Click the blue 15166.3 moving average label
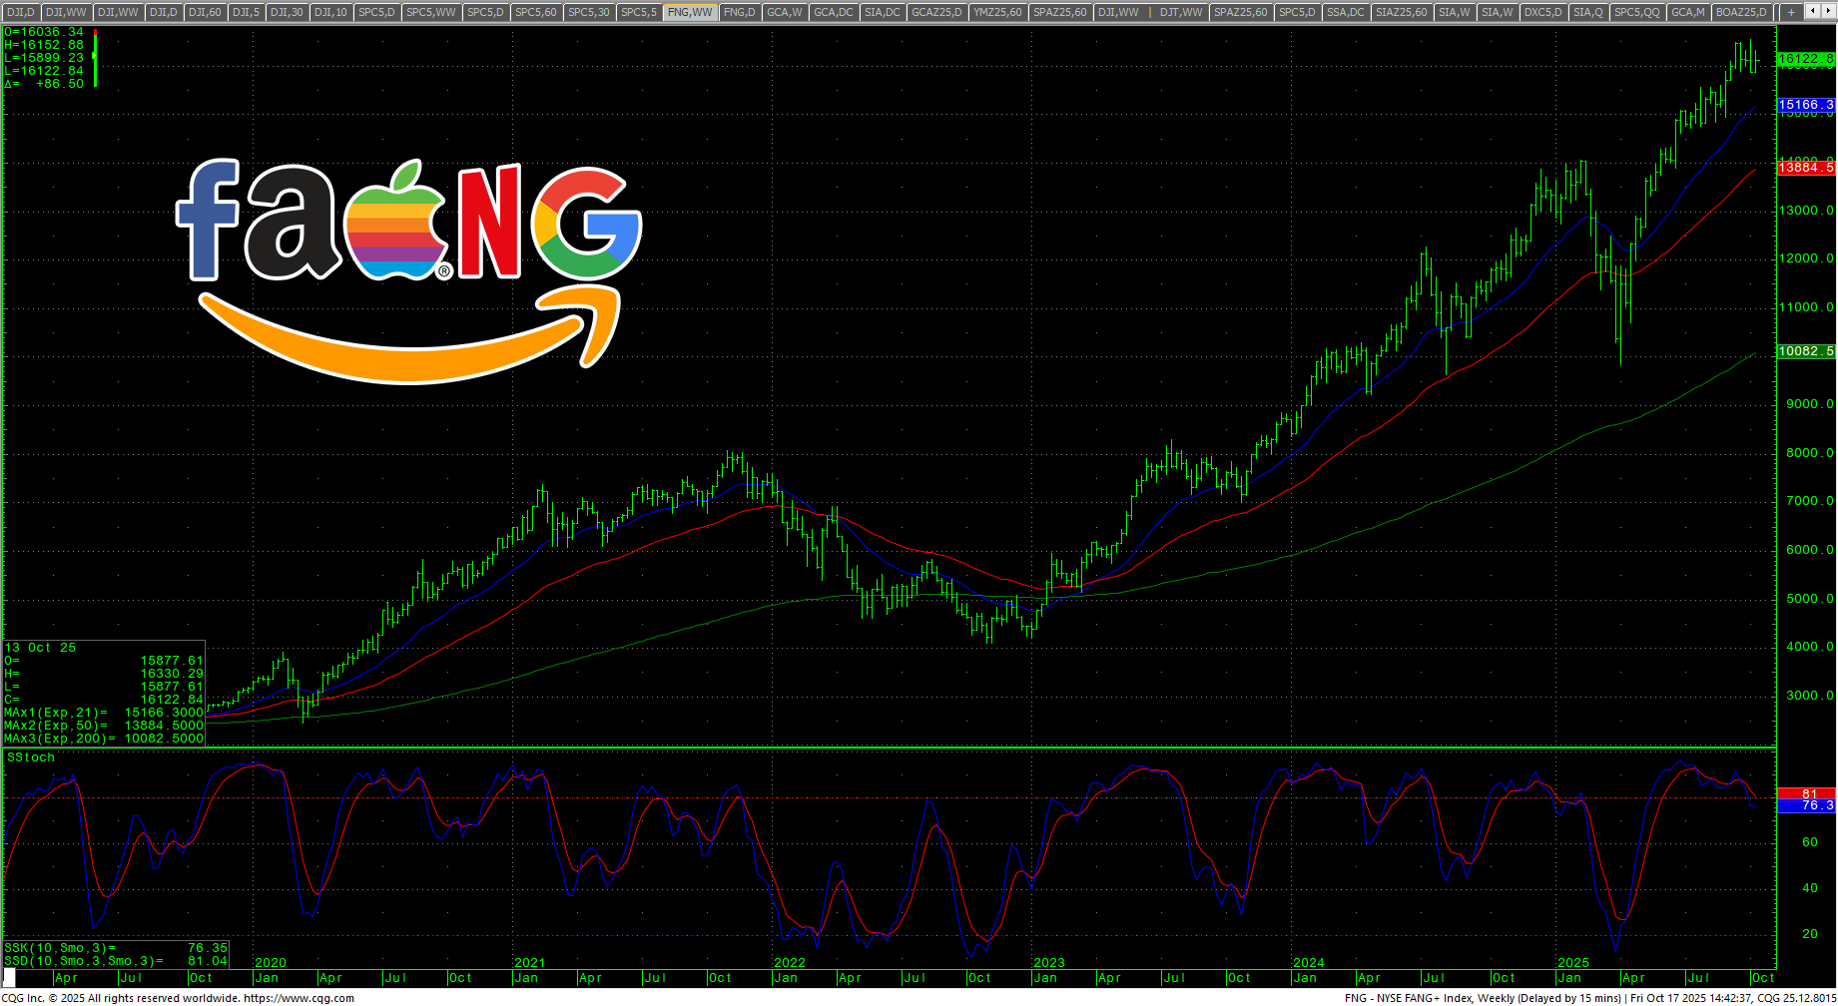This screenshot has width=1838, height=1006. 1805,105
